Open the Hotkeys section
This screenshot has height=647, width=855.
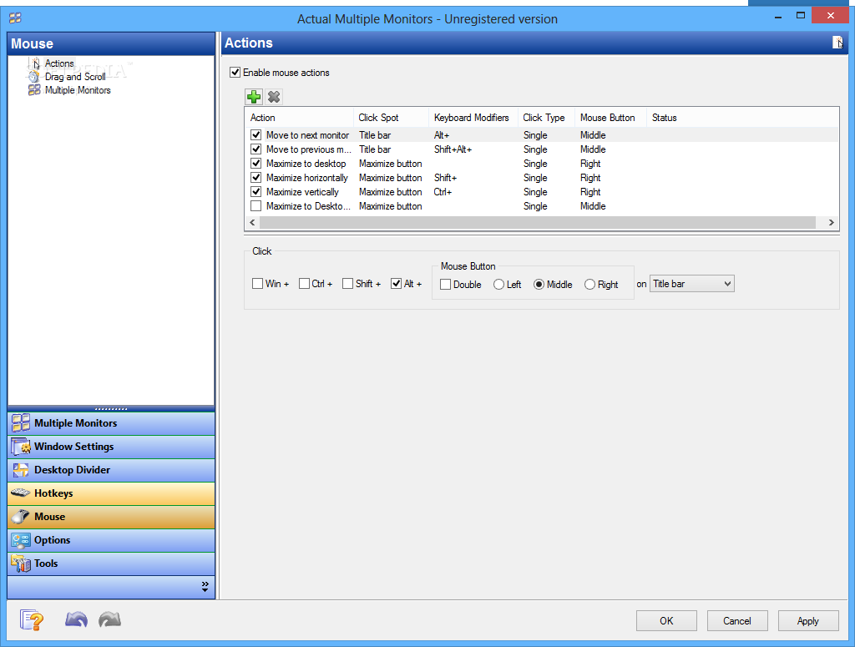111,493
